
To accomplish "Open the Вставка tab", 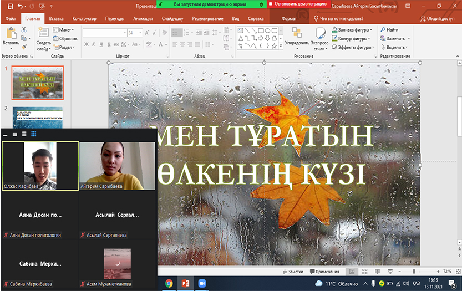I will click(56, 18).
